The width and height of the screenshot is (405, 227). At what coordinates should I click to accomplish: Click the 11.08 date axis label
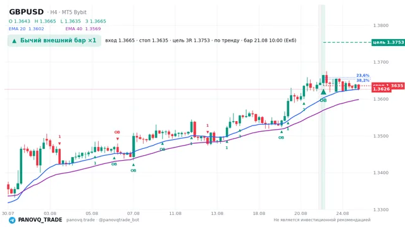pyautogui.click(x=175, y=213)
